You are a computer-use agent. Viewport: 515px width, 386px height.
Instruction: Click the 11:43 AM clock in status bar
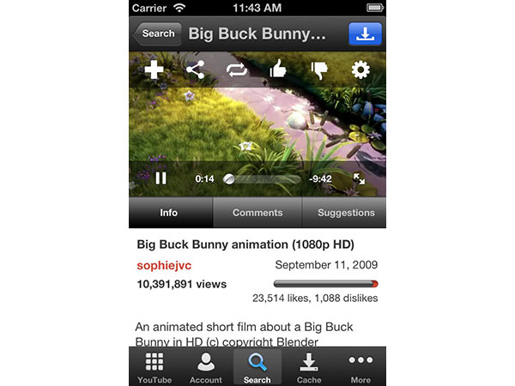[257, 8]
